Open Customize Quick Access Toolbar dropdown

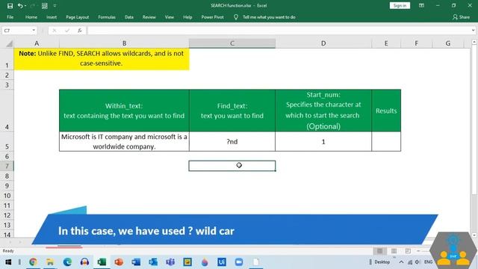pos(55,6)
